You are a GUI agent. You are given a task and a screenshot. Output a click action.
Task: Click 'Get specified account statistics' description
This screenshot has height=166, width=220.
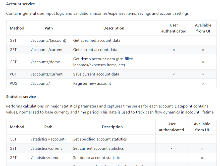99,139
